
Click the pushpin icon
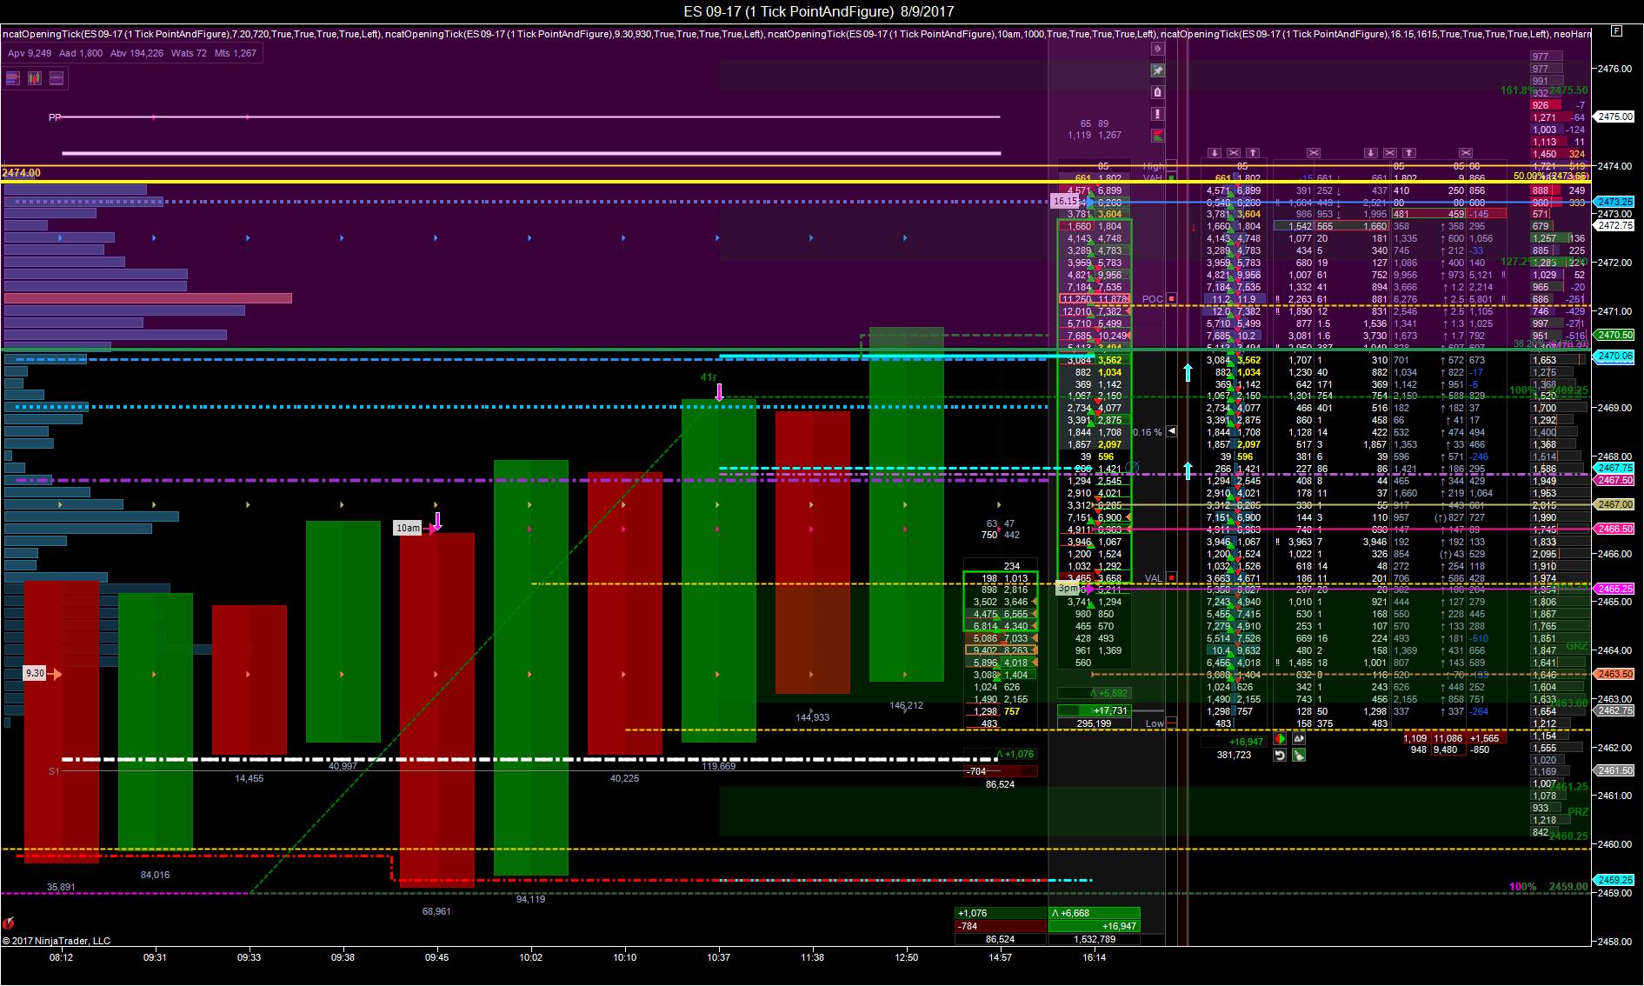(x=1157, y=70)
